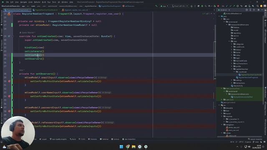Screen dimensions: 267x150
Task: Click the Git history clock icon
Action: [237, 6]
